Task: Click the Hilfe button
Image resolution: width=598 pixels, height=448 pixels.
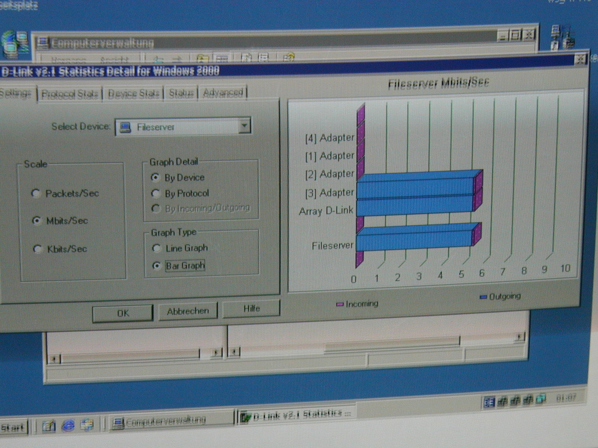Action: 251,308
